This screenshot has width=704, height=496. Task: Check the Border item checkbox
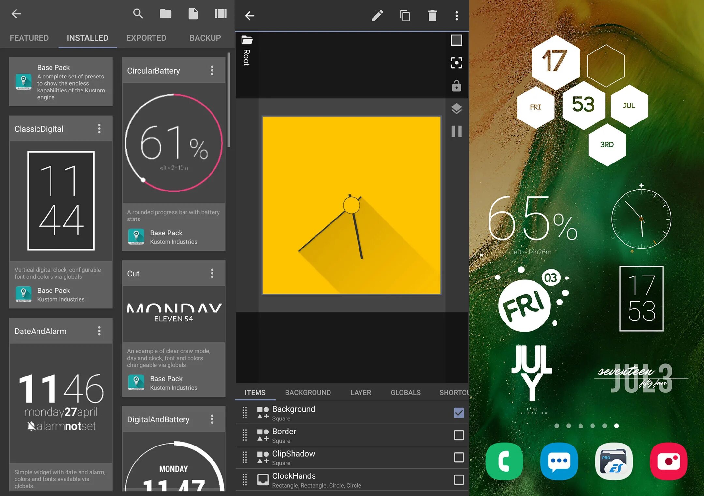[x=459, y=435]
